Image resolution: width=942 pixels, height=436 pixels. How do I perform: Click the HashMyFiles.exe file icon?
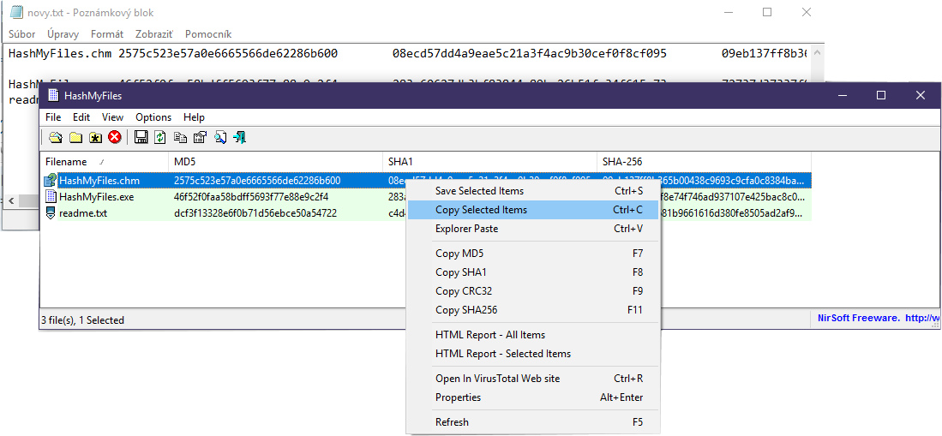click(x=51, y=196)
